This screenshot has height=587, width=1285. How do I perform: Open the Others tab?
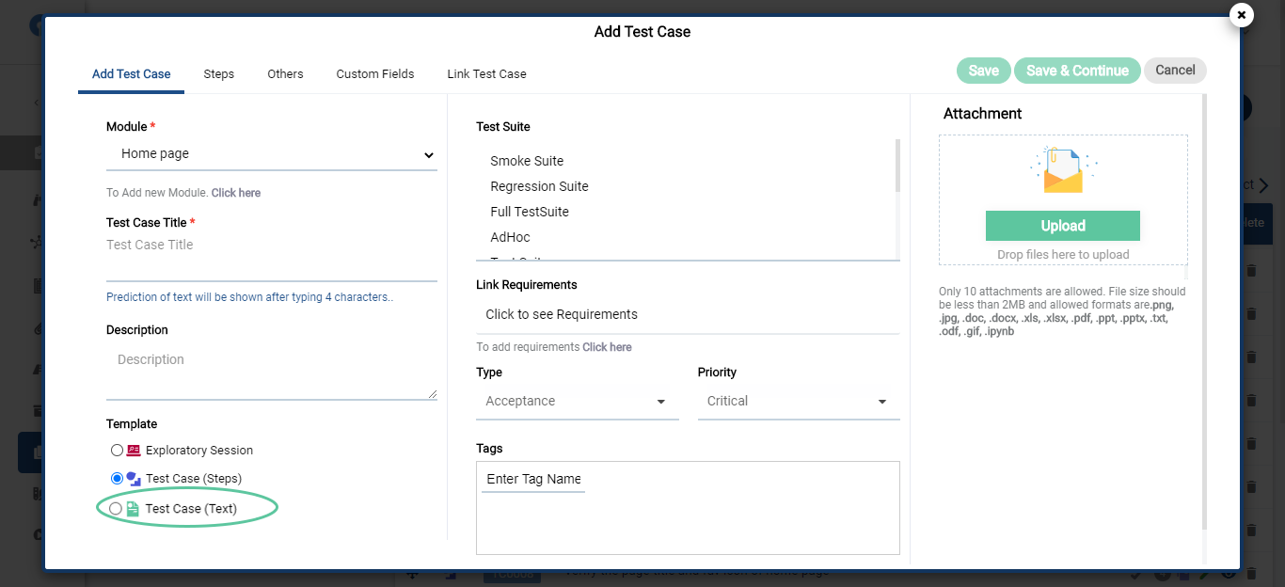tap(285, 73)
